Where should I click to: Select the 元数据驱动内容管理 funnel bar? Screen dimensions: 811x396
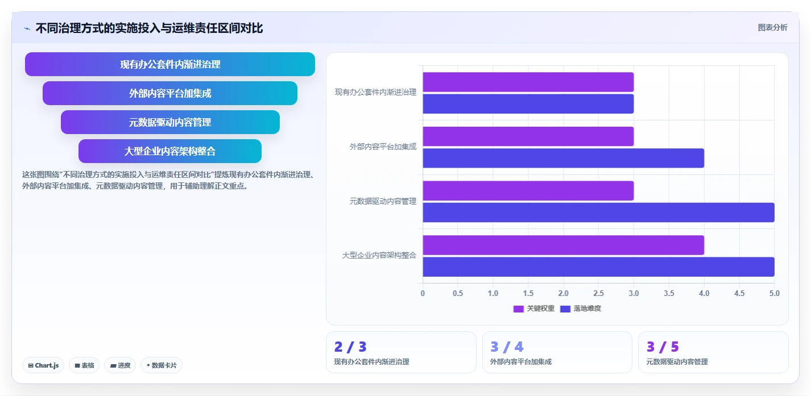pos(170,122)
